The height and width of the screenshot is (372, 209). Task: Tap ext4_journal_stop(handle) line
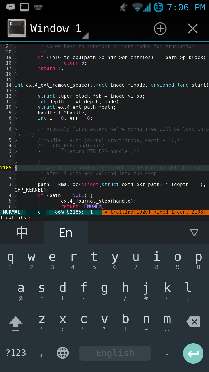(x=98, y=201)
